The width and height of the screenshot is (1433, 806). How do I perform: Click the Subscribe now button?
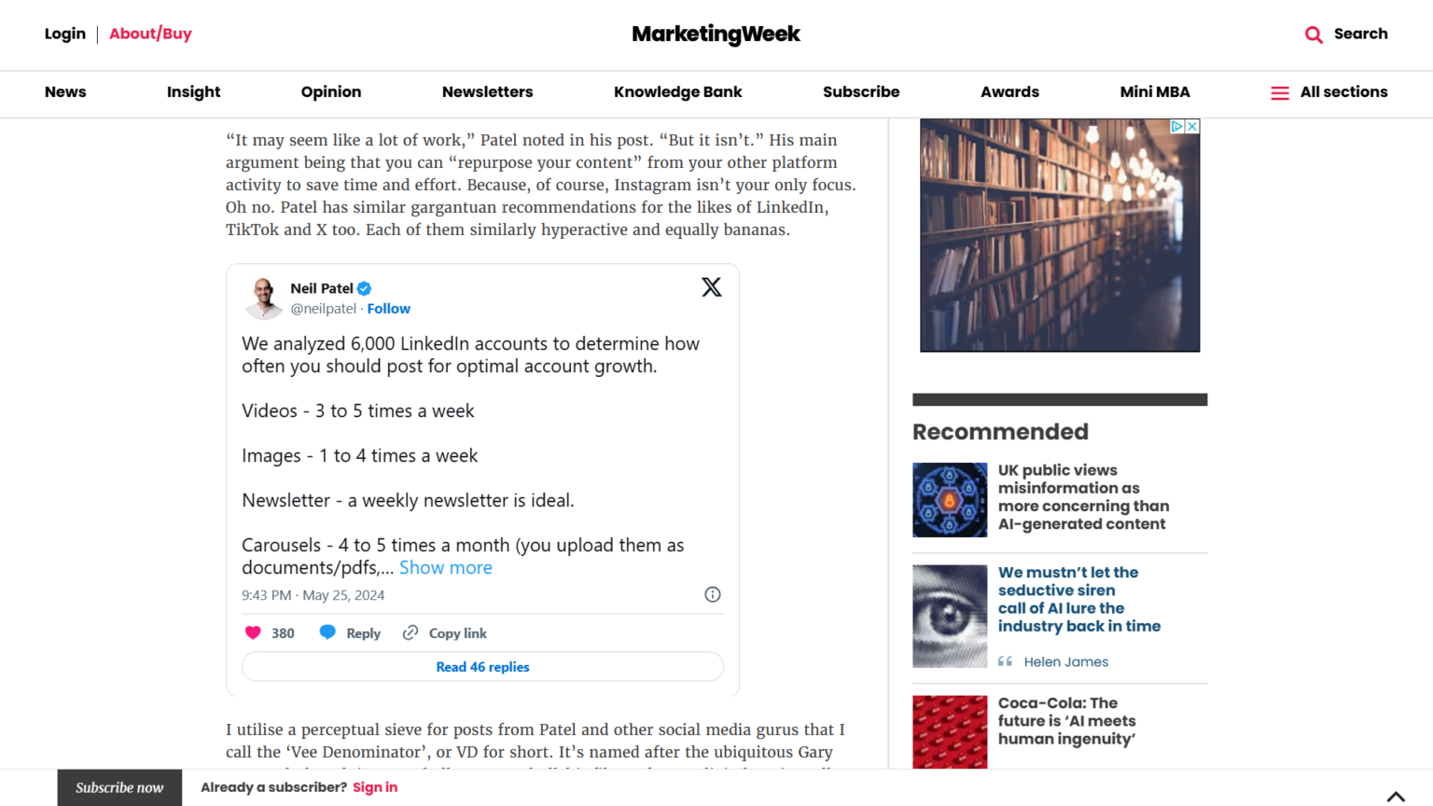pos(118,787)
